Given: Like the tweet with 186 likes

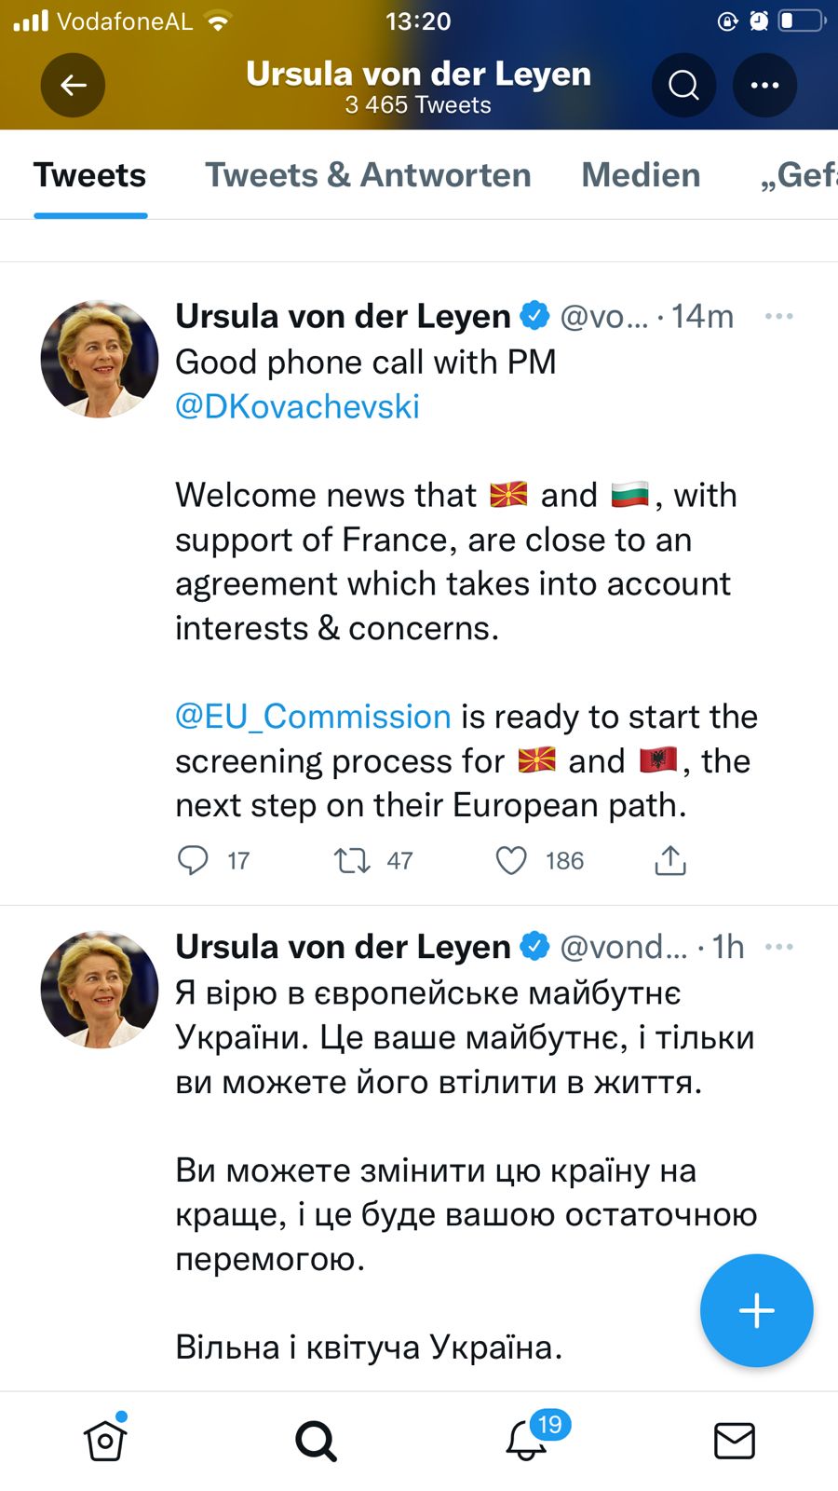Looking at the screenshot, I should (x=511, y=860).
